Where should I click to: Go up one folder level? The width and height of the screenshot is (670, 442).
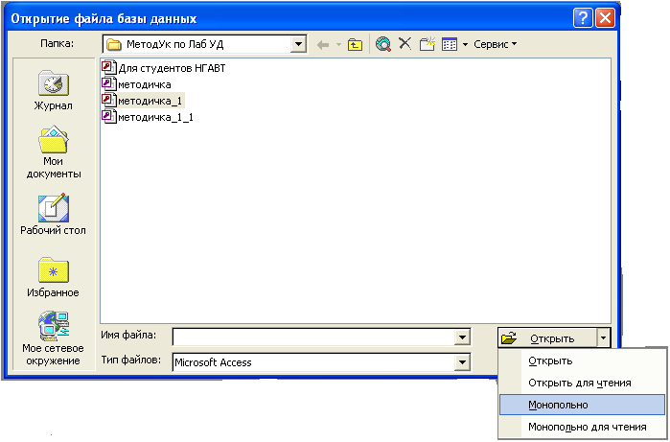[x=355, y=44]
